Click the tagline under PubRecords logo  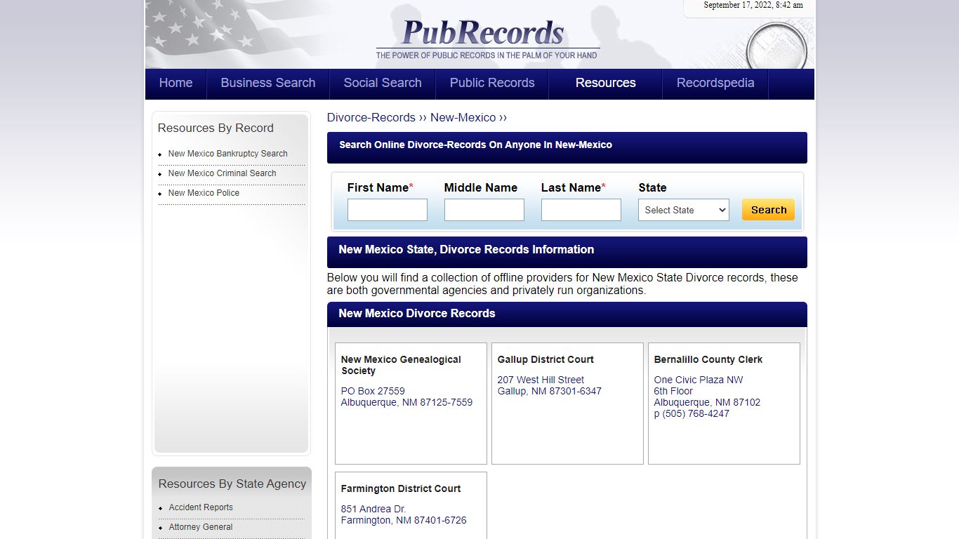point(487,55)
